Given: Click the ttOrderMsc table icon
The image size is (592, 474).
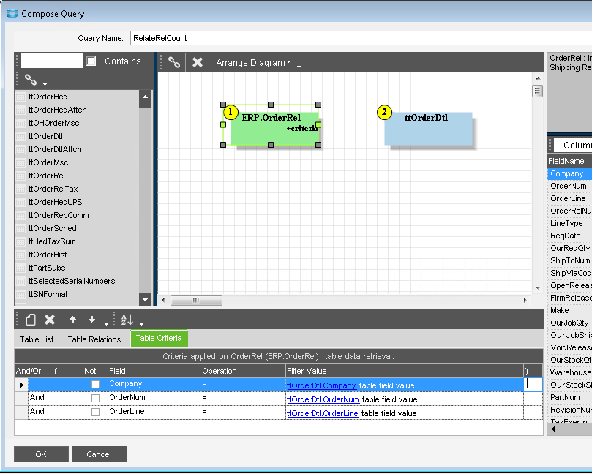Looking at the screenshot, I should (x=20, y=162).
